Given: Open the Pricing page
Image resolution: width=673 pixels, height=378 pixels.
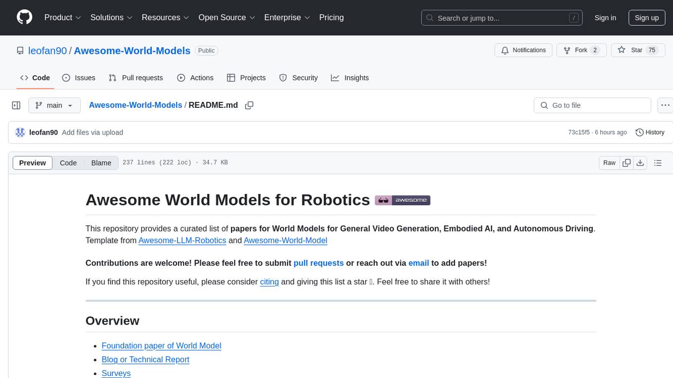Looking at the screenshot, I should tap(332, 17).
